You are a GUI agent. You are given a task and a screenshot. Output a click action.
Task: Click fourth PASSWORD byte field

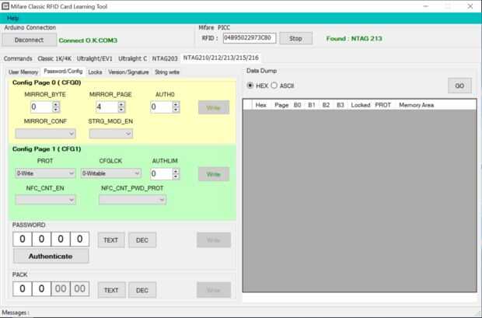click(79, 239)
